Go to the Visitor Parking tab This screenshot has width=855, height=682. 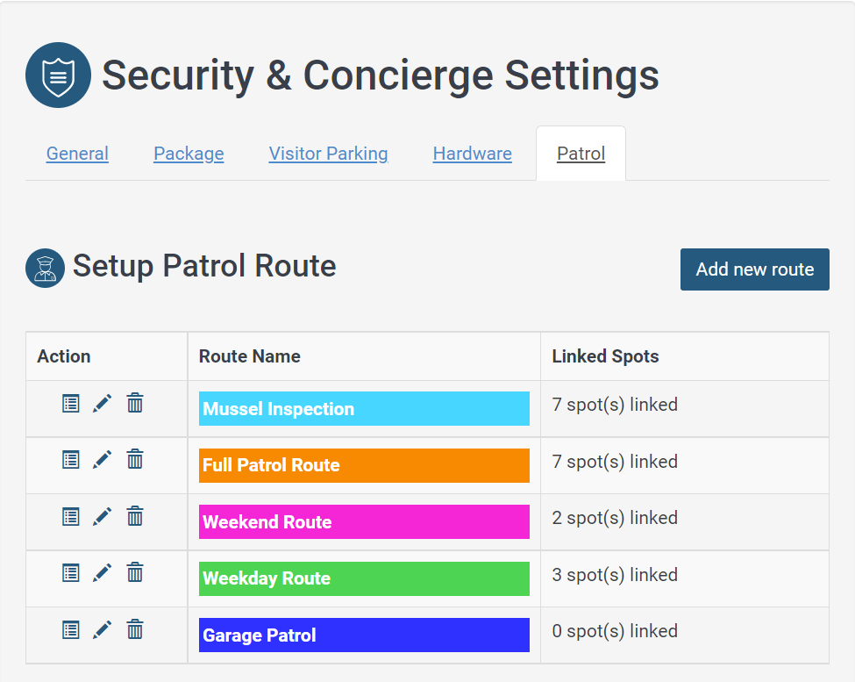[x=328, y=154]
